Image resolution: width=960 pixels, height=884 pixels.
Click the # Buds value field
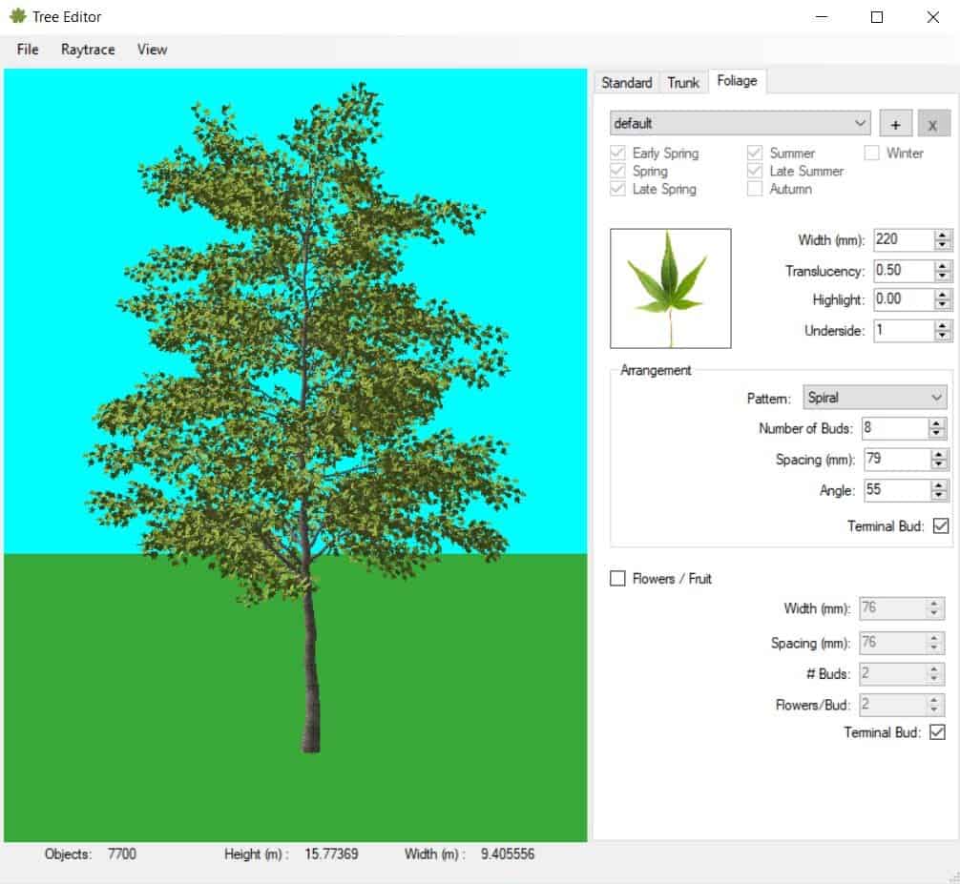click(891, 673)
